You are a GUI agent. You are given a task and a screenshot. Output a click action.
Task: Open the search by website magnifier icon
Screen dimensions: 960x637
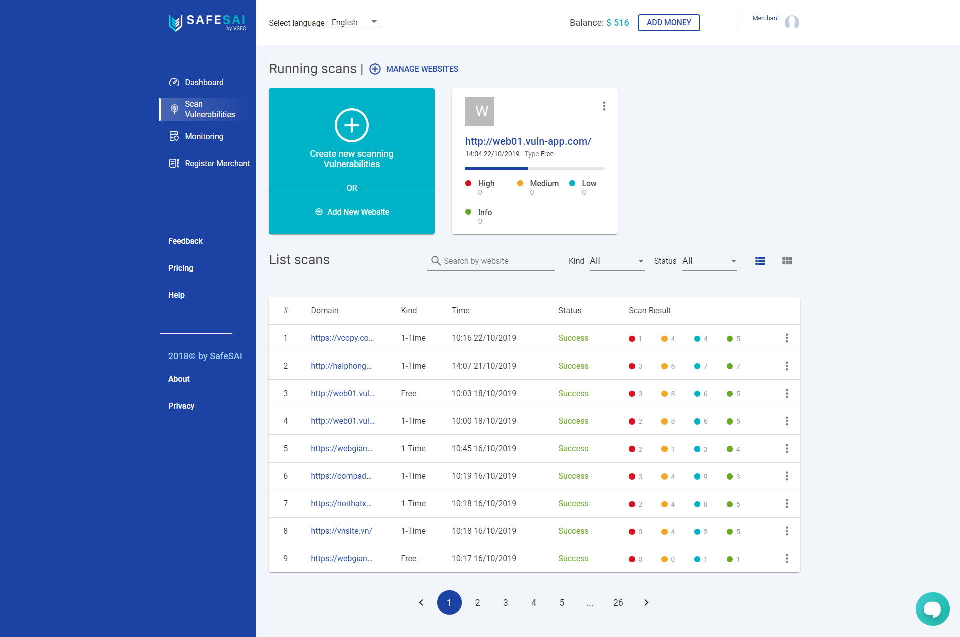[x=435, y=261]
